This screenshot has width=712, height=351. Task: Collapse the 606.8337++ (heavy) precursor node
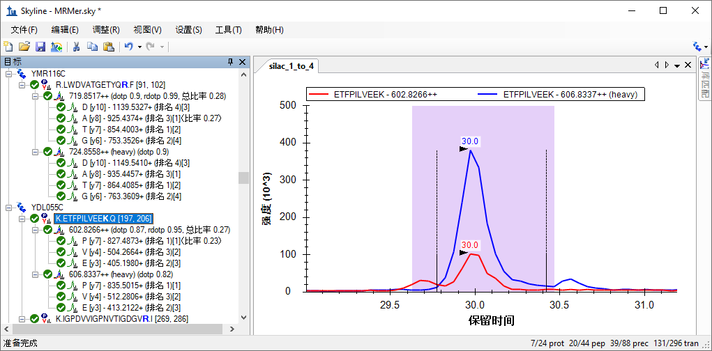pos(35,274)
